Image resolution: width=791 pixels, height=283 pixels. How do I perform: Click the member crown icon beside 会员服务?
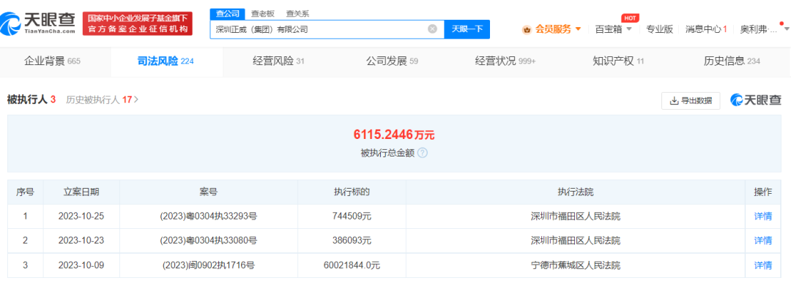527,29
